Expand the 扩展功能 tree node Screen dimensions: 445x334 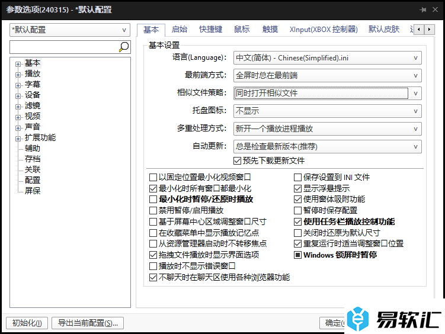[x=18, y=138]
